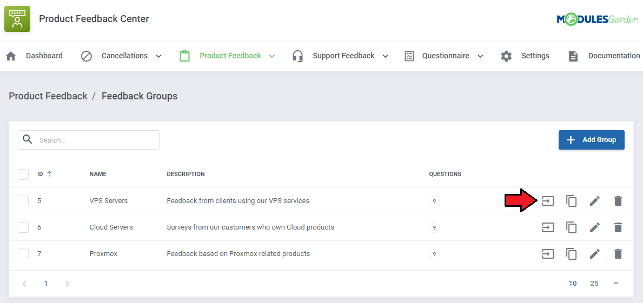Viewport: 643px width, 303px height.
Task: Delete the Cloud Servers group
Action: 618,227
